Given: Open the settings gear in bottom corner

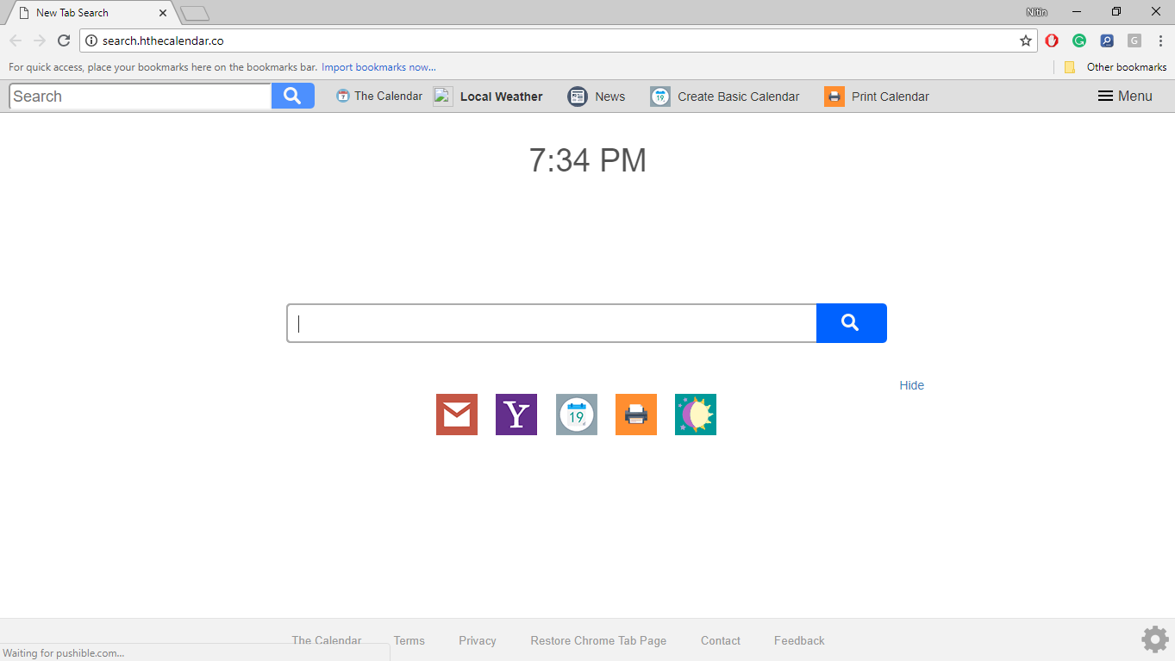Looking at the screenshot, I should pos(1154,639).
